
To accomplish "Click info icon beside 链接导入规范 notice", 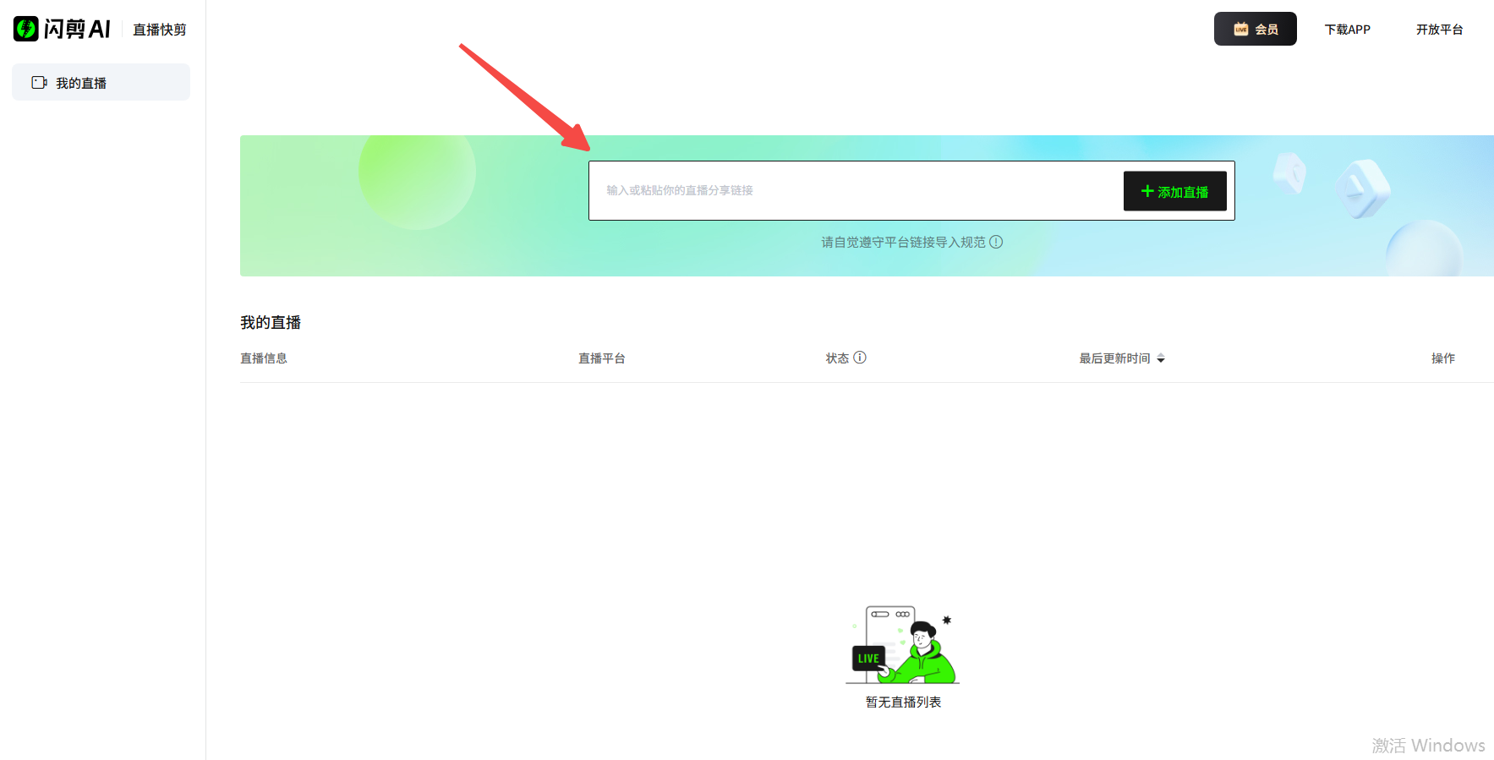I will [x=996, y=242].
